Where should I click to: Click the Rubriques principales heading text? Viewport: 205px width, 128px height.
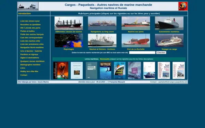coord(119,14)
